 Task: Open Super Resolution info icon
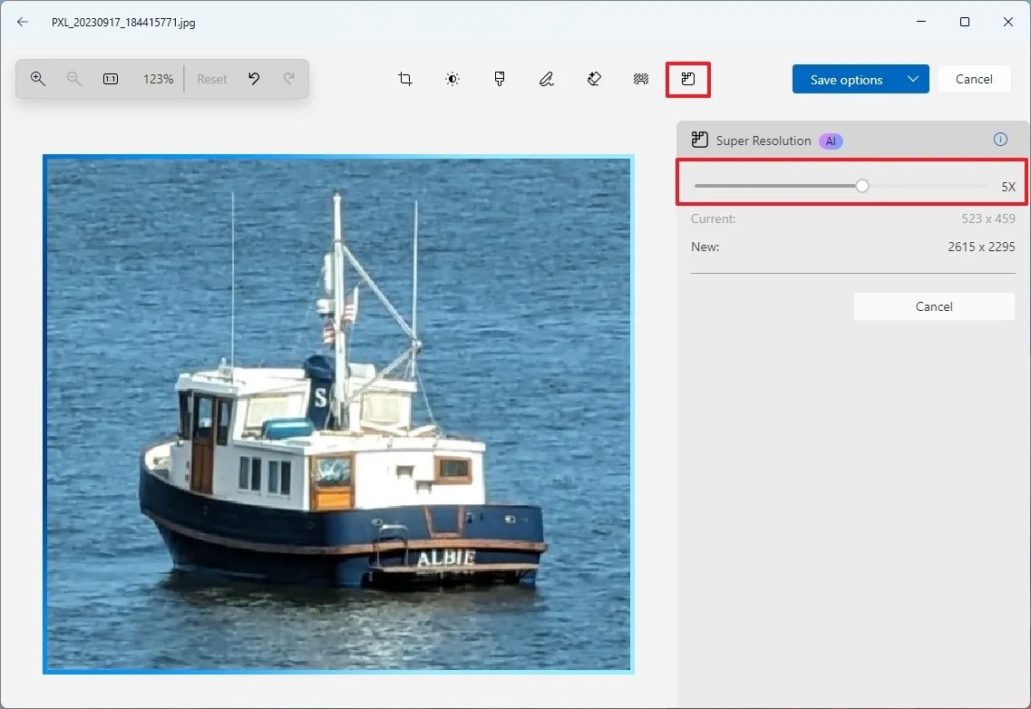(x=1000, y=140)
